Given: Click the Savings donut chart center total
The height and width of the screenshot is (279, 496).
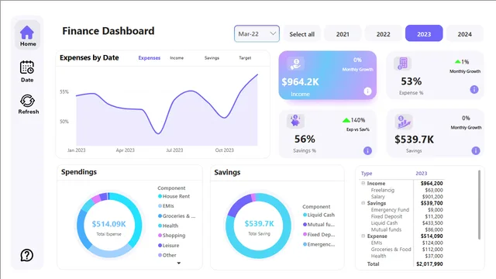Looking at the screenshot, I should point(259,224).
